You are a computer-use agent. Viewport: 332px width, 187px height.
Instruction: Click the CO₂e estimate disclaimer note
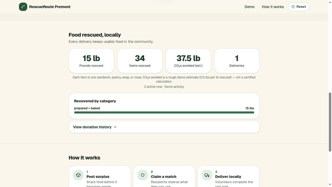pos(164,79)
